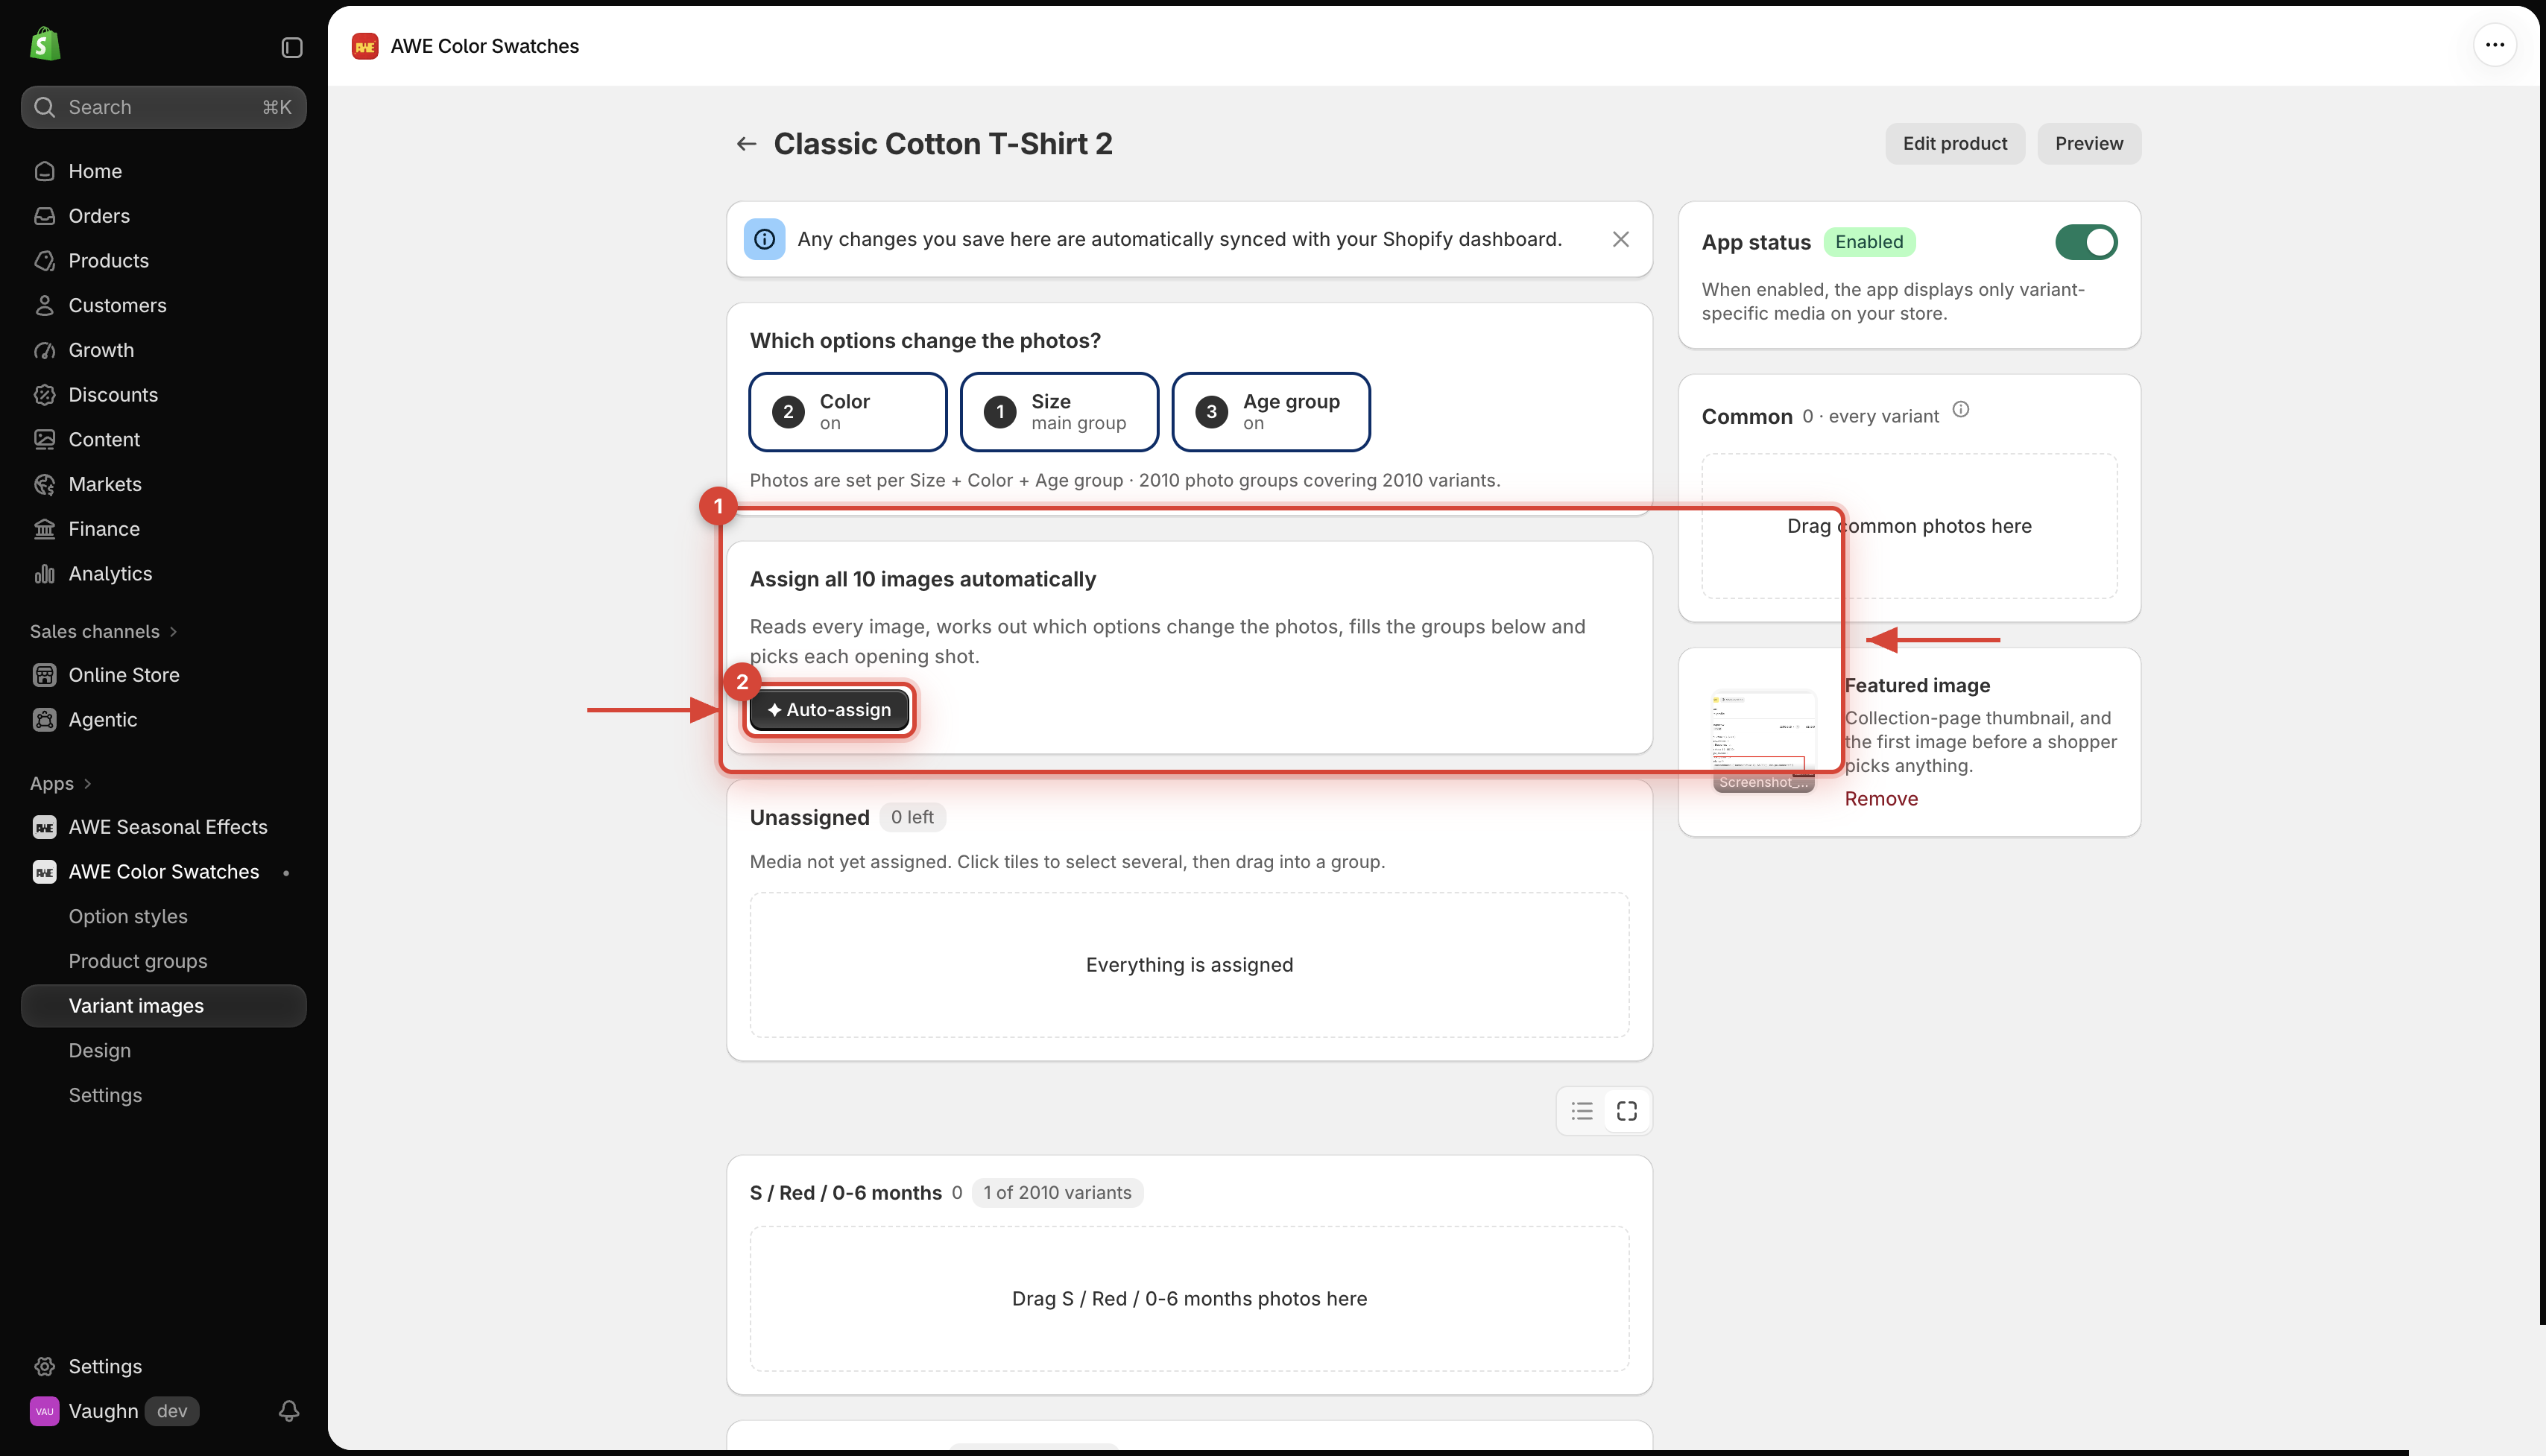Click the Auto-assign button
The width and height of the screenshot is (2546, 1456).
point(829,710)
